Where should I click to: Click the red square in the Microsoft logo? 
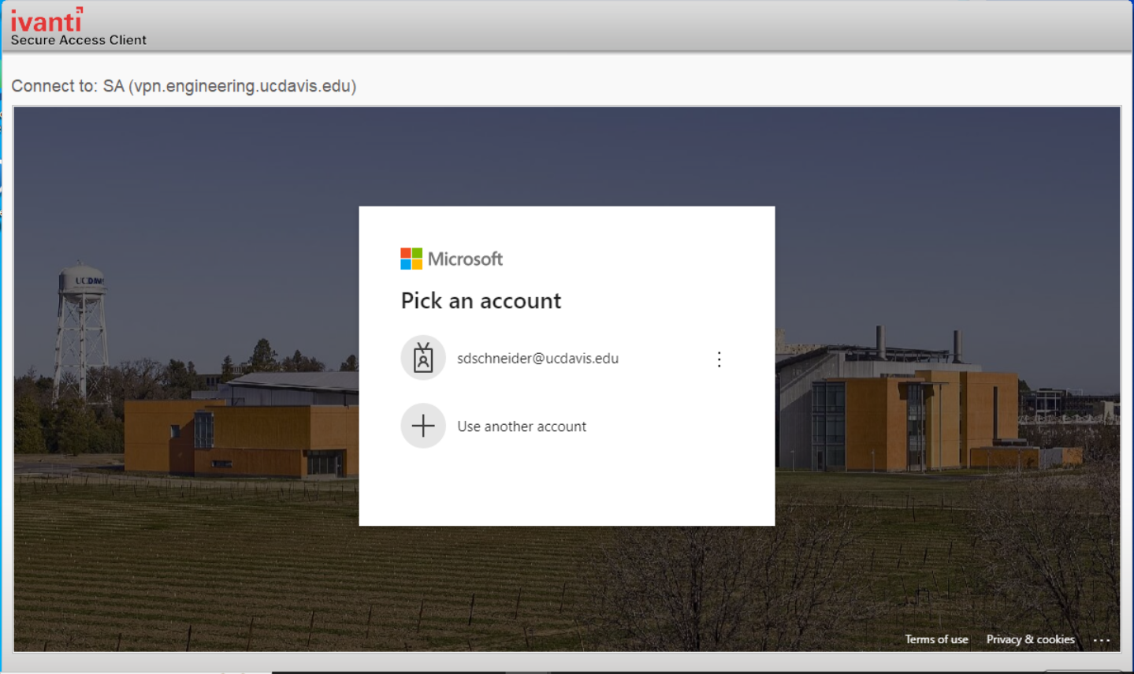click(x=404, y=253)
